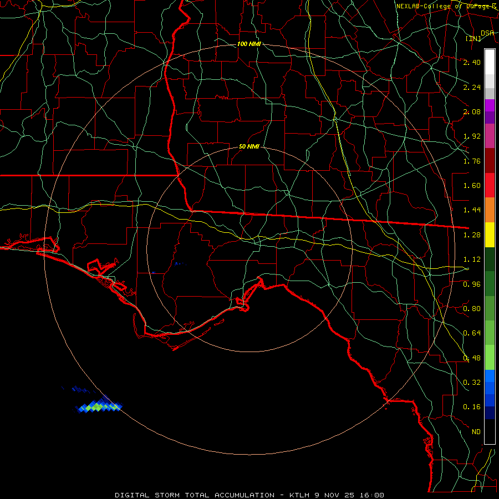The image size is (499, 499).
Task: Click the pink swatch beside 1.92
Action: click(490, 136)
